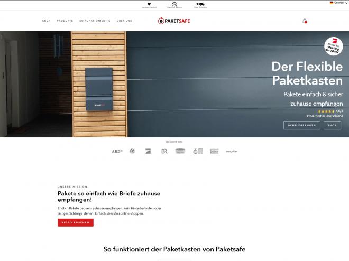Open the So funktioniert's menu item
Screen dimensions: 349x261
point(95,21)
